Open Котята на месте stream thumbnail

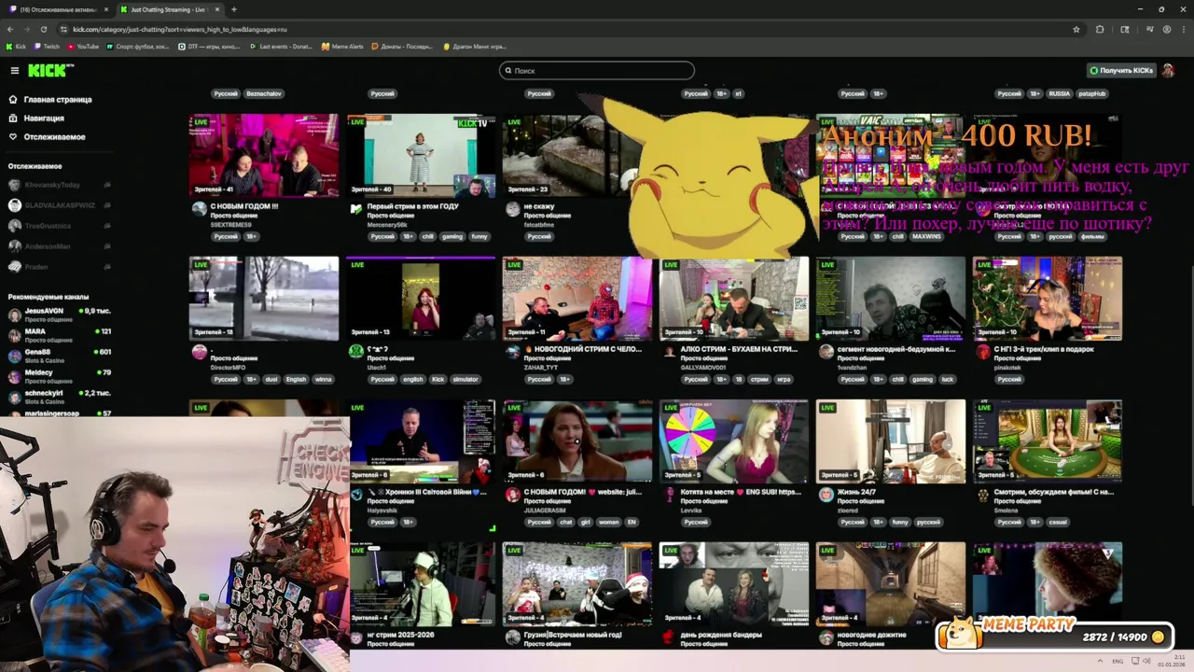(734, 441)
